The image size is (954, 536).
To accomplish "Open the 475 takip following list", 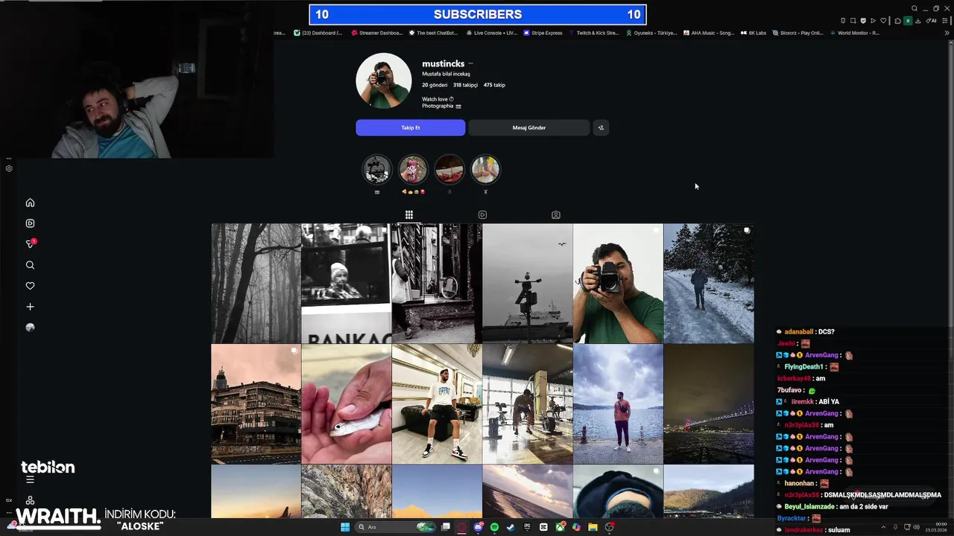I will [494, 85].
